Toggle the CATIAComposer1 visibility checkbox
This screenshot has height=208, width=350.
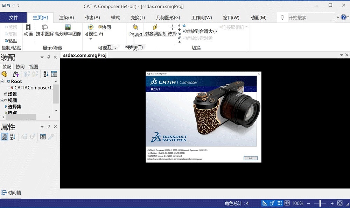pyautogui.click(x=9, y=88)
